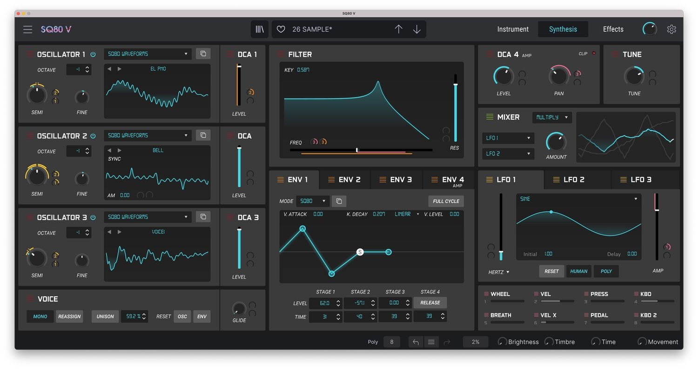Copy the ENV 1 envelope settings
The height and width of the screenshot is (369, 698).
[339, 201]
